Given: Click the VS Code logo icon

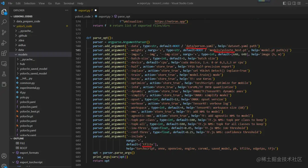Looking at the screenshot, I should pos(3,3).
